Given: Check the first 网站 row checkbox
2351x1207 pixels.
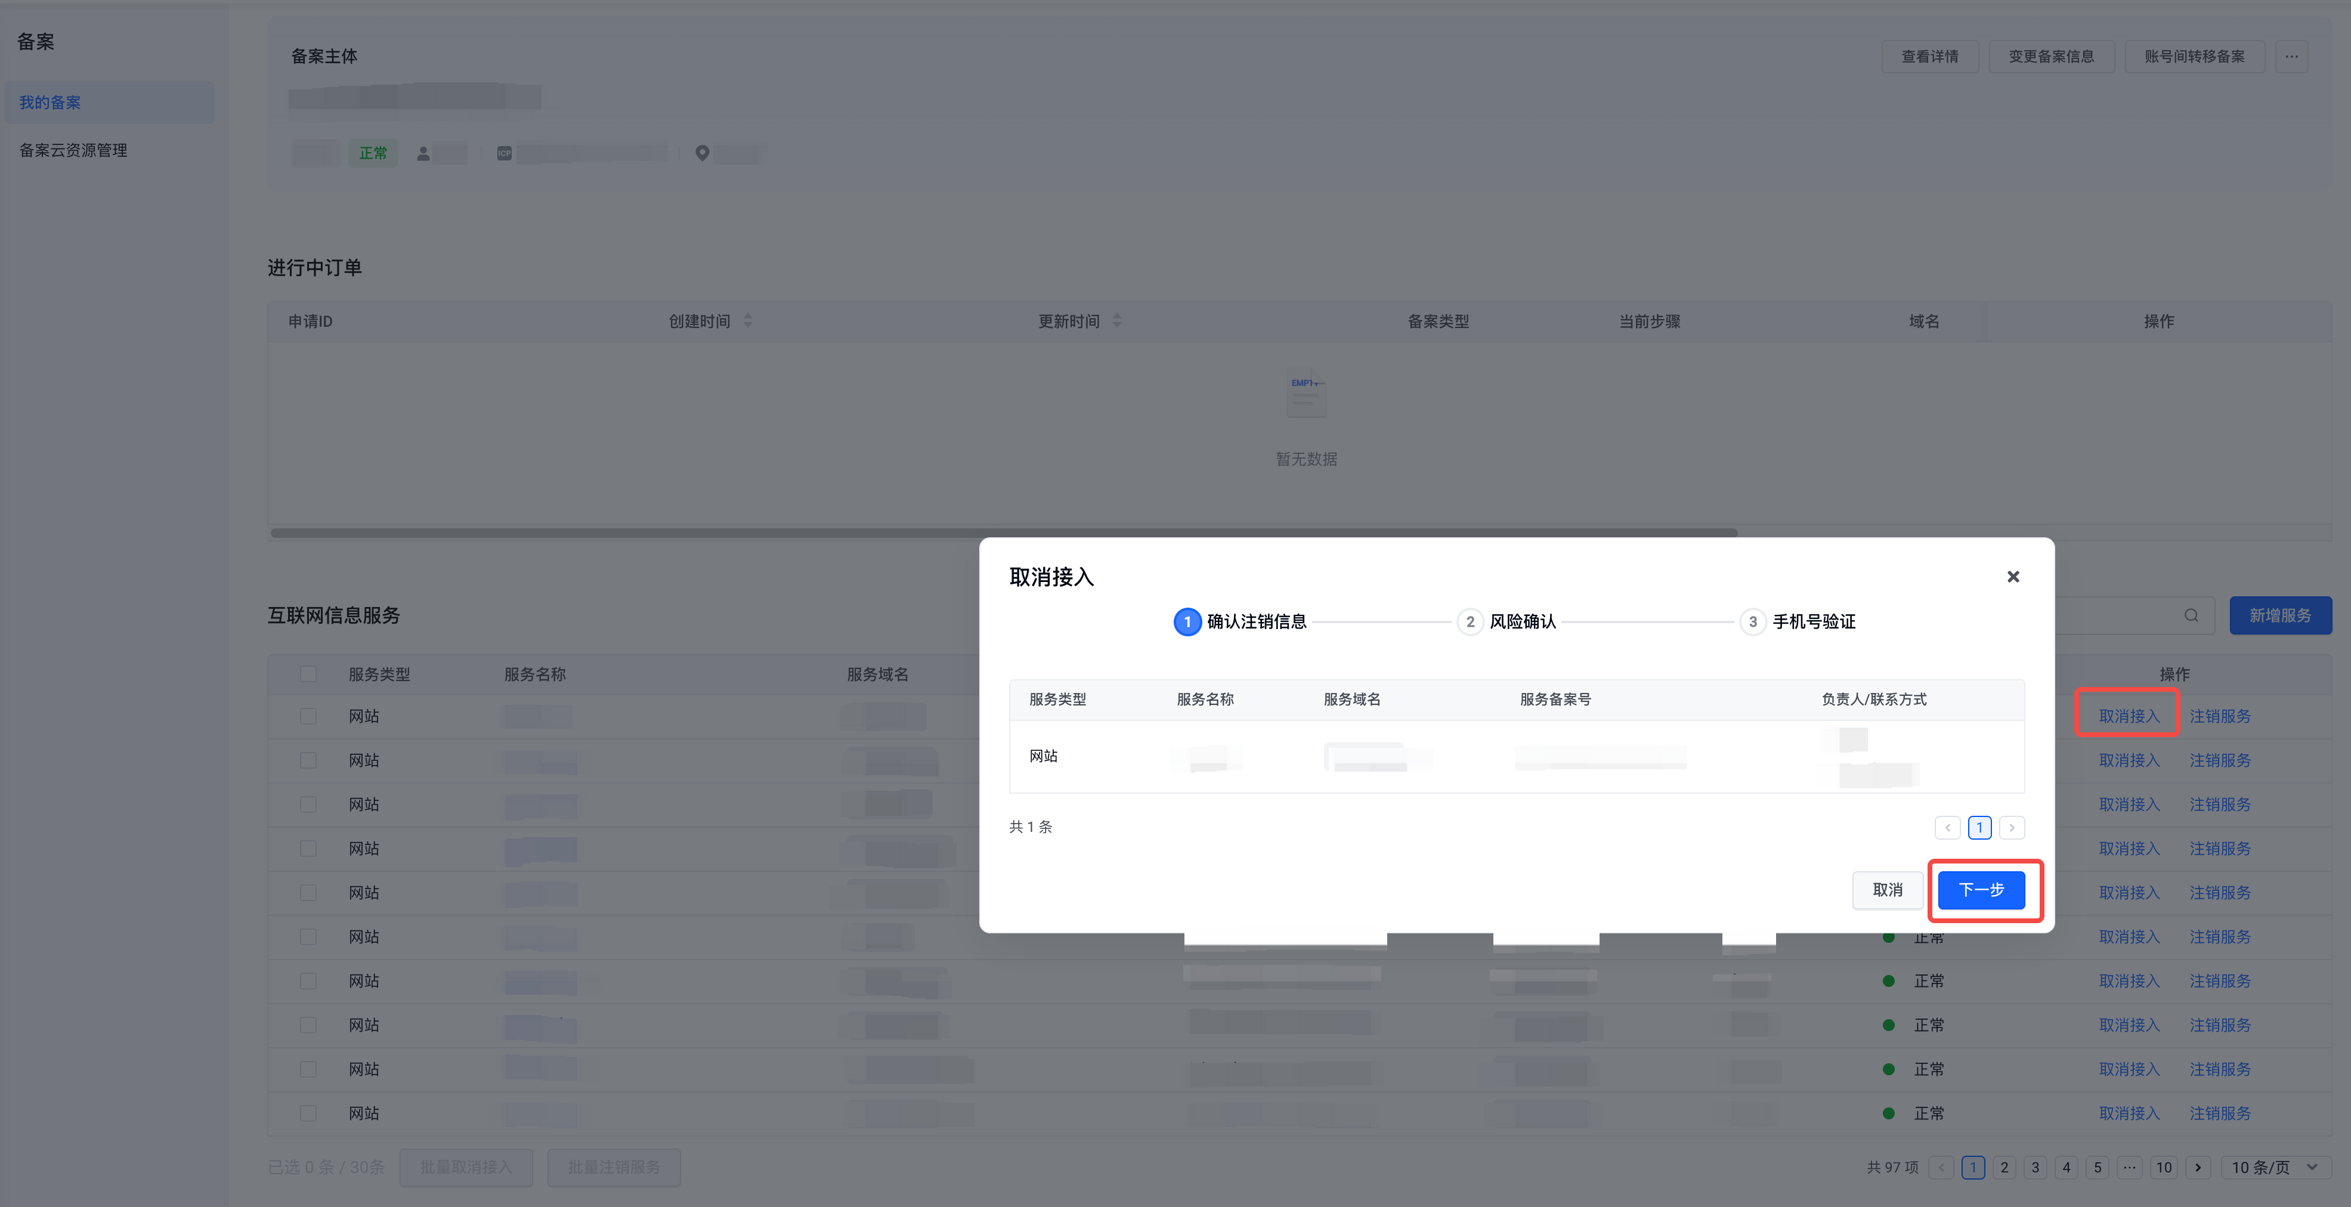Looking at the screenshot, I should (308, 716).
